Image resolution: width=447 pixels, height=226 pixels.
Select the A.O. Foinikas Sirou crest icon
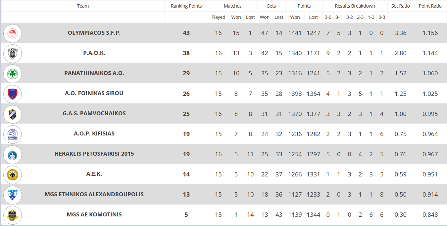(13, 94)
